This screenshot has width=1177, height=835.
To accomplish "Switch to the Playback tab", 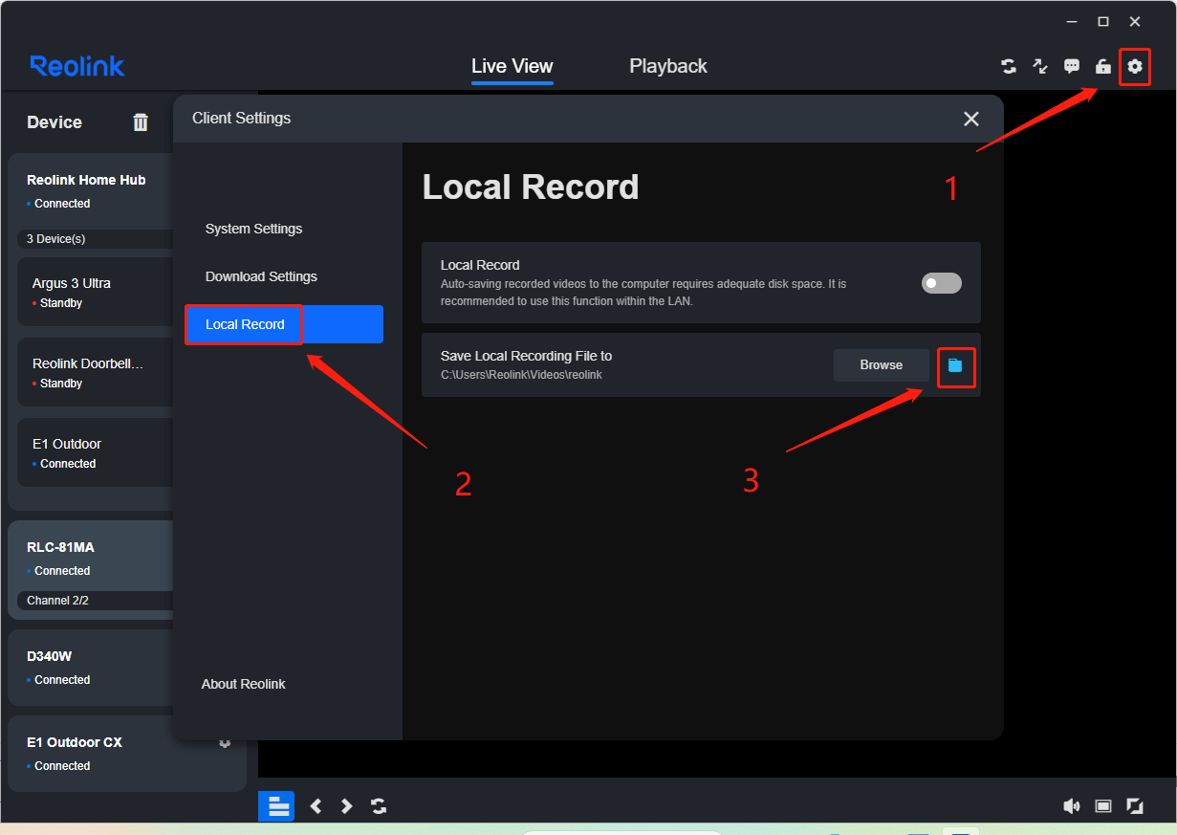I will (668, 66).
